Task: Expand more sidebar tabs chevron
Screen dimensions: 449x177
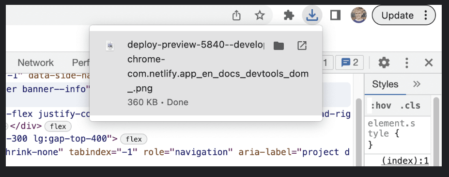Action: tap(417, 84)
